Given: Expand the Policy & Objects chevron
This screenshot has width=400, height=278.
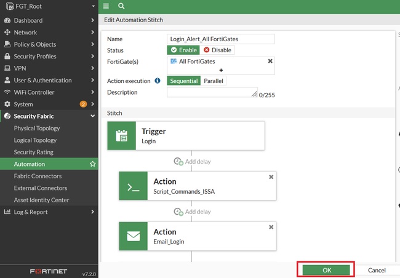Looking at the screenshot, I should tap(92, 44).
